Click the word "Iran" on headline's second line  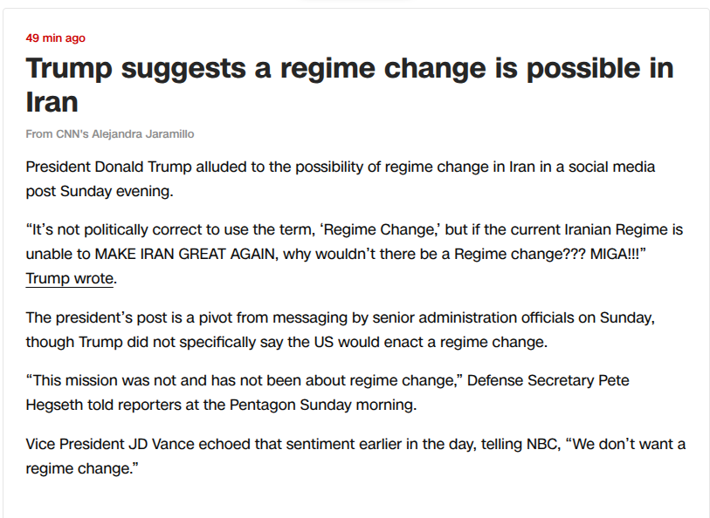click(52, 102)
